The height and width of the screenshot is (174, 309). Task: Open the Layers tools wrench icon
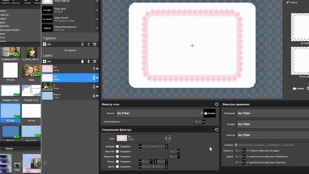pyautogui.click(x=95, y=61)
